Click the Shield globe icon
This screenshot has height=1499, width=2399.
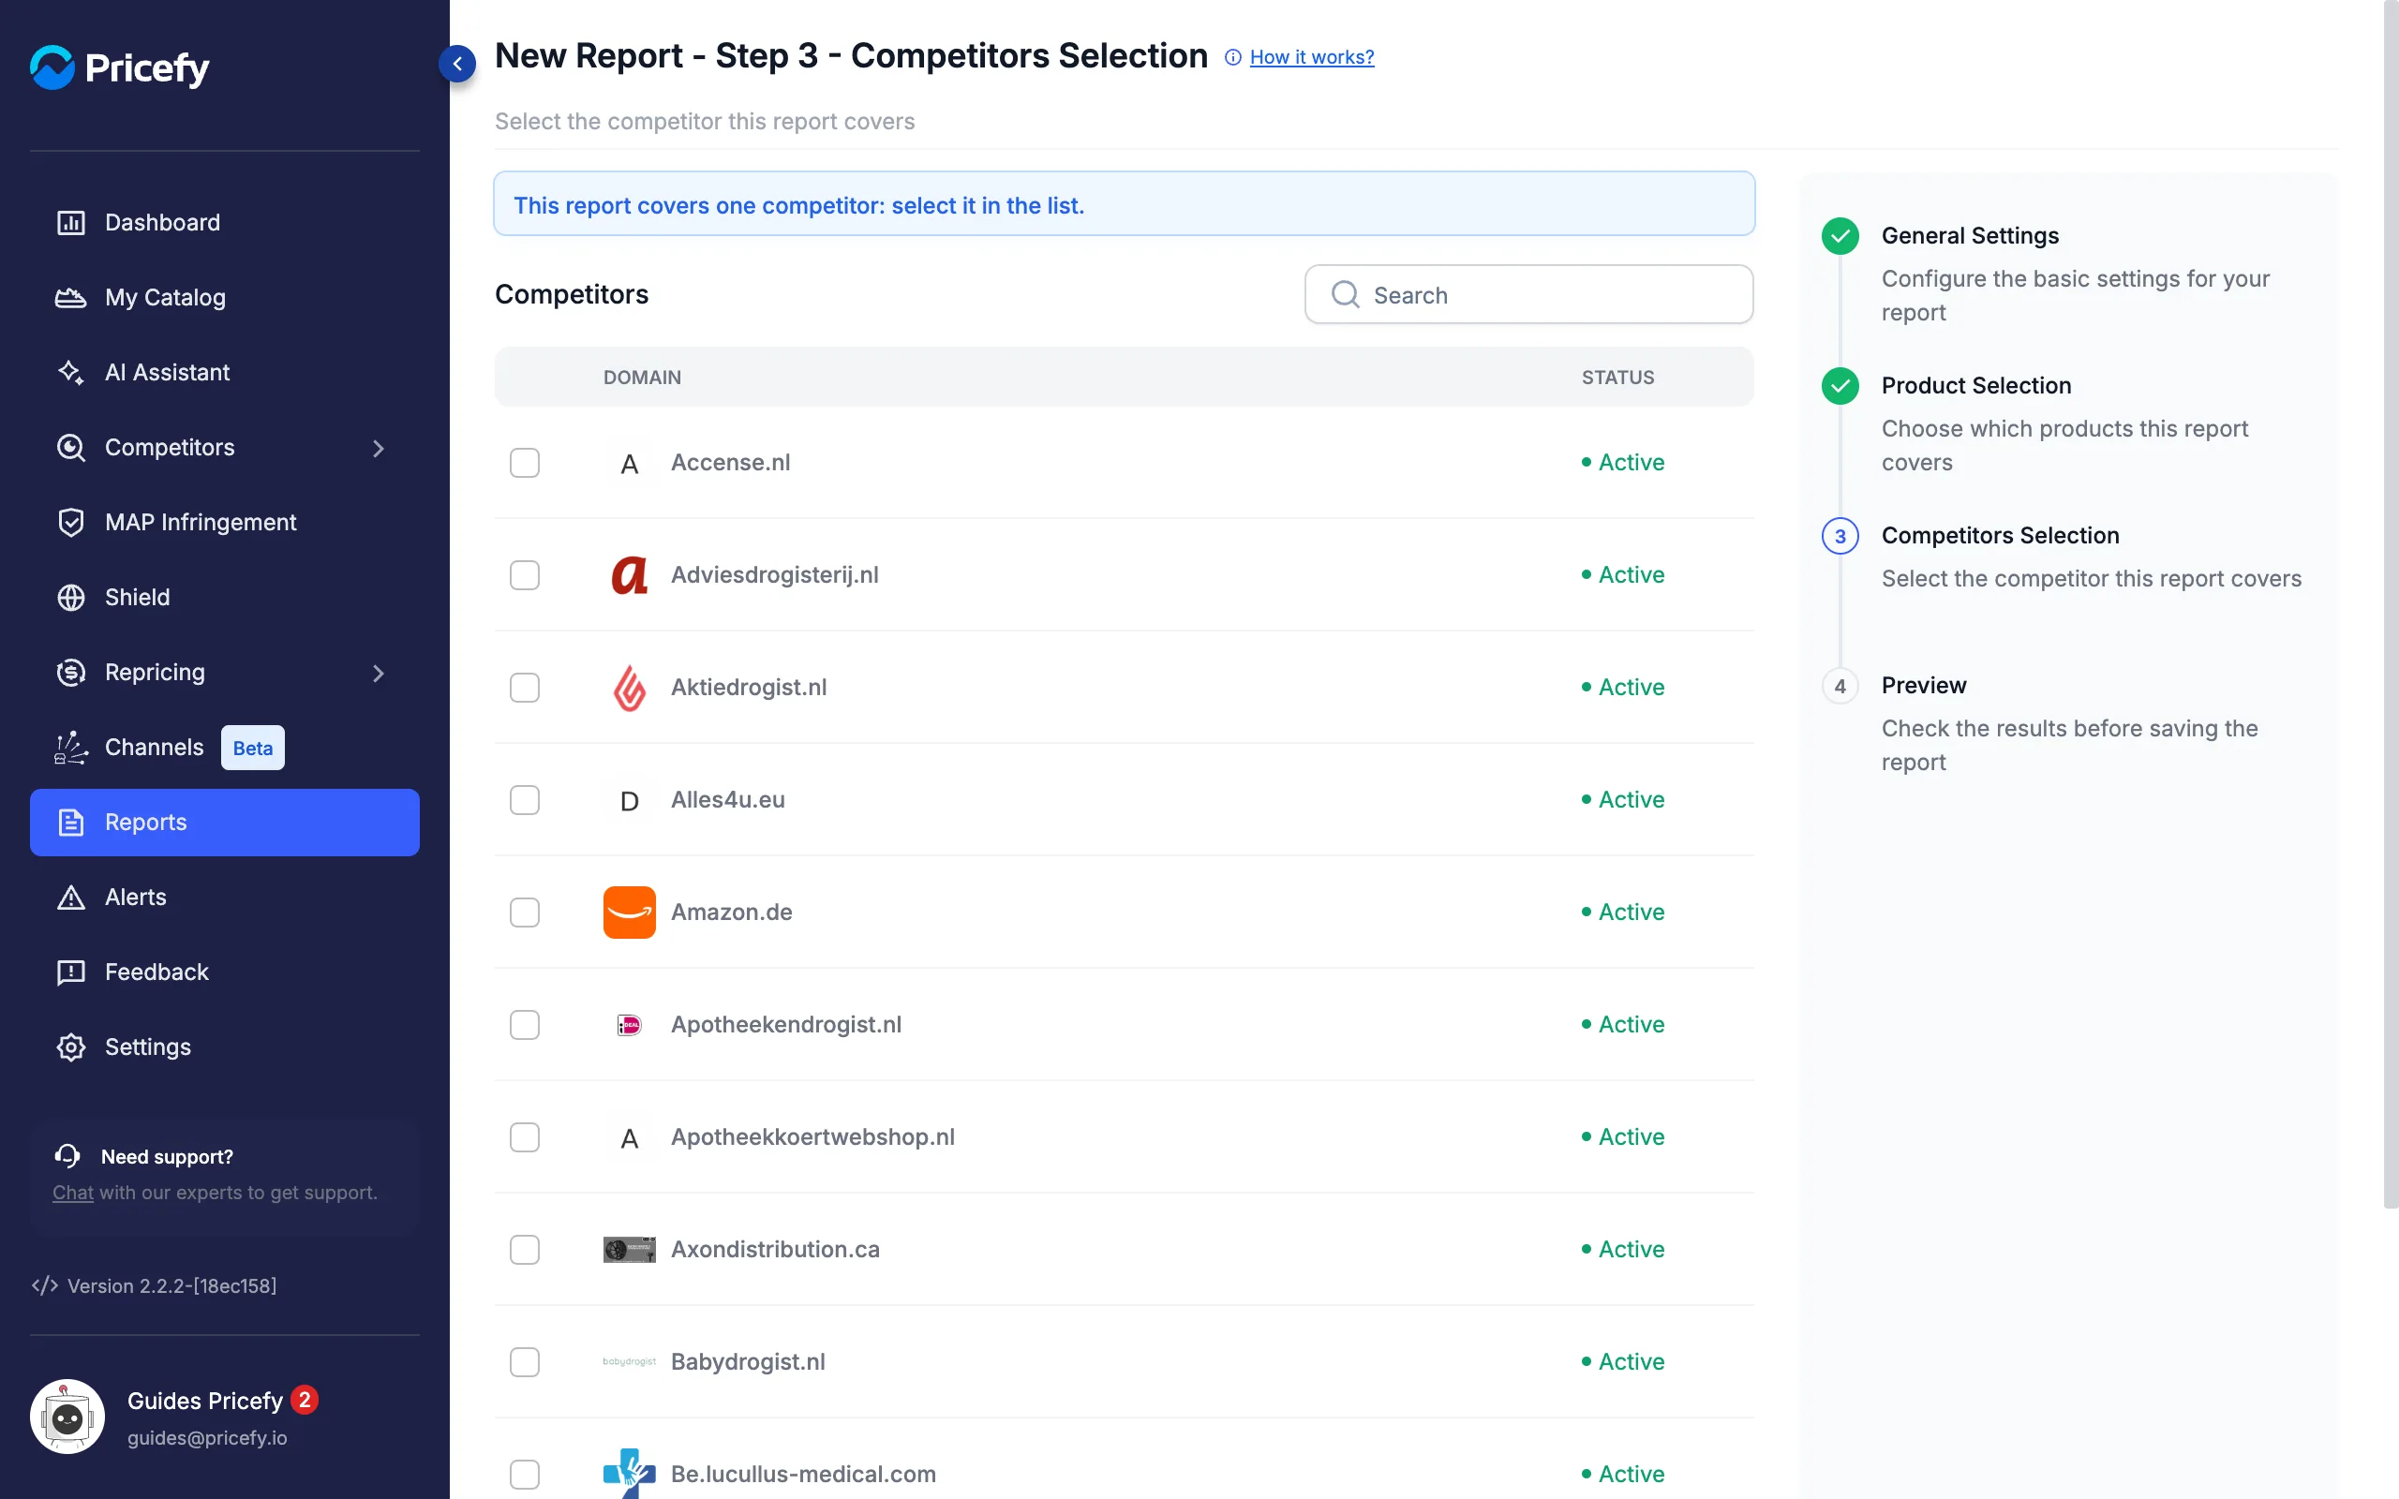pos(70,597)
